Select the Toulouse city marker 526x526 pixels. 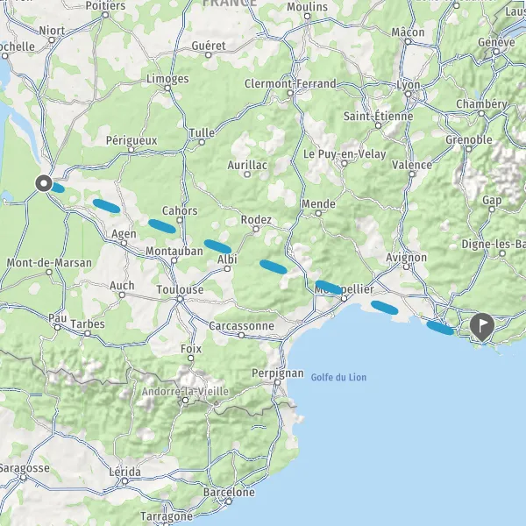(x=180, y=299)
